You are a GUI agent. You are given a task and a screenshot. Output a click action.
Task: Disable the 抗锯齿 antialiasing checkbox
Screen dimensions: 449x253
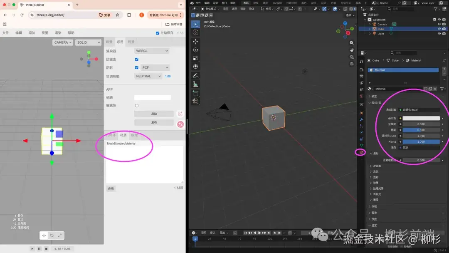click(137, 59)
